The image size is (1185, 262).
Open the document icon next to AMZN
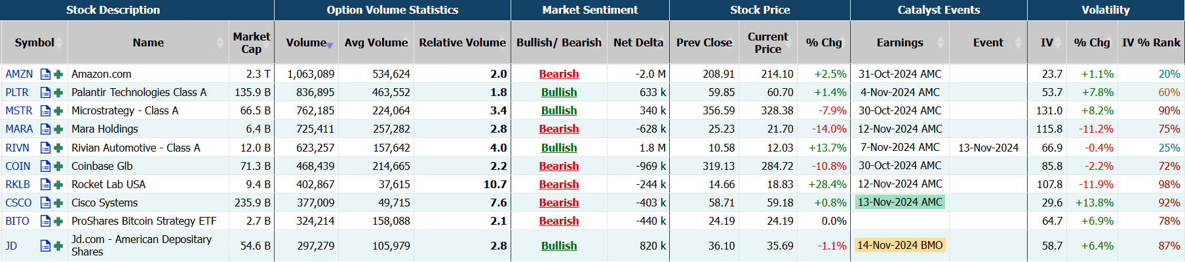pyautogui.click(x=45, y=74)
